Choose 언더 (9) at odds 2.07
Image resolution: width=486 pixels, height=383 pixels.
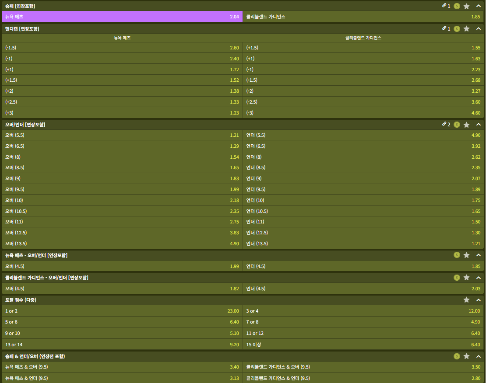coord(363,178)
